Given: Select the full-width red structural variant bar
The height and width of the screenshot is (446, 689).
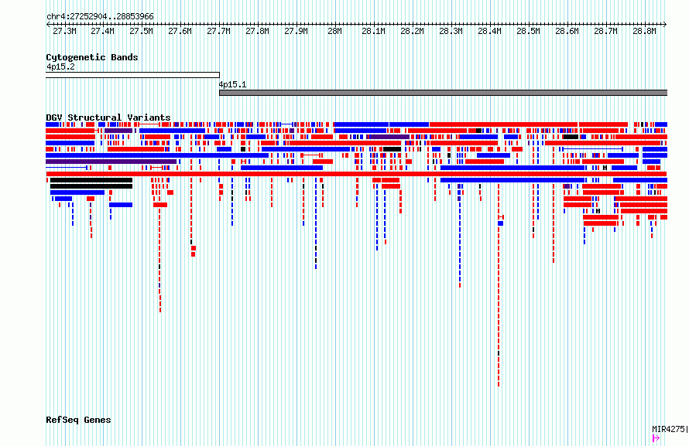Looking at the screenshot, I should [x=356, y=174].
